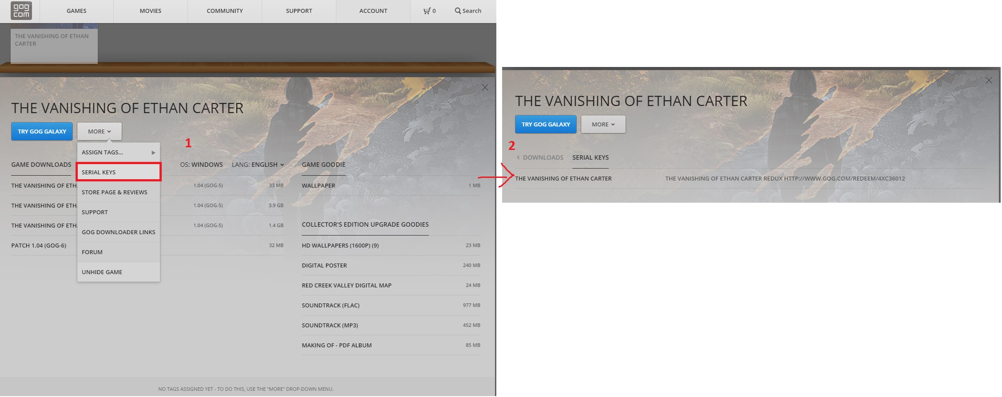Choose SERIAL KEYS from the MORE menu

coord(118,172)
